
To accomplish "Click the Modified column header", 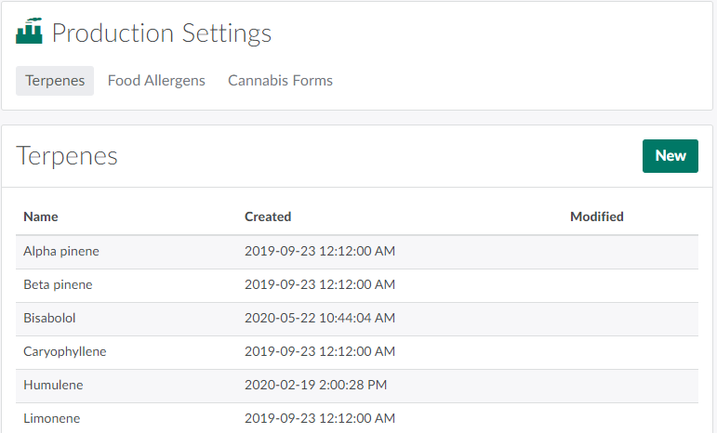I will pos(596,216).
